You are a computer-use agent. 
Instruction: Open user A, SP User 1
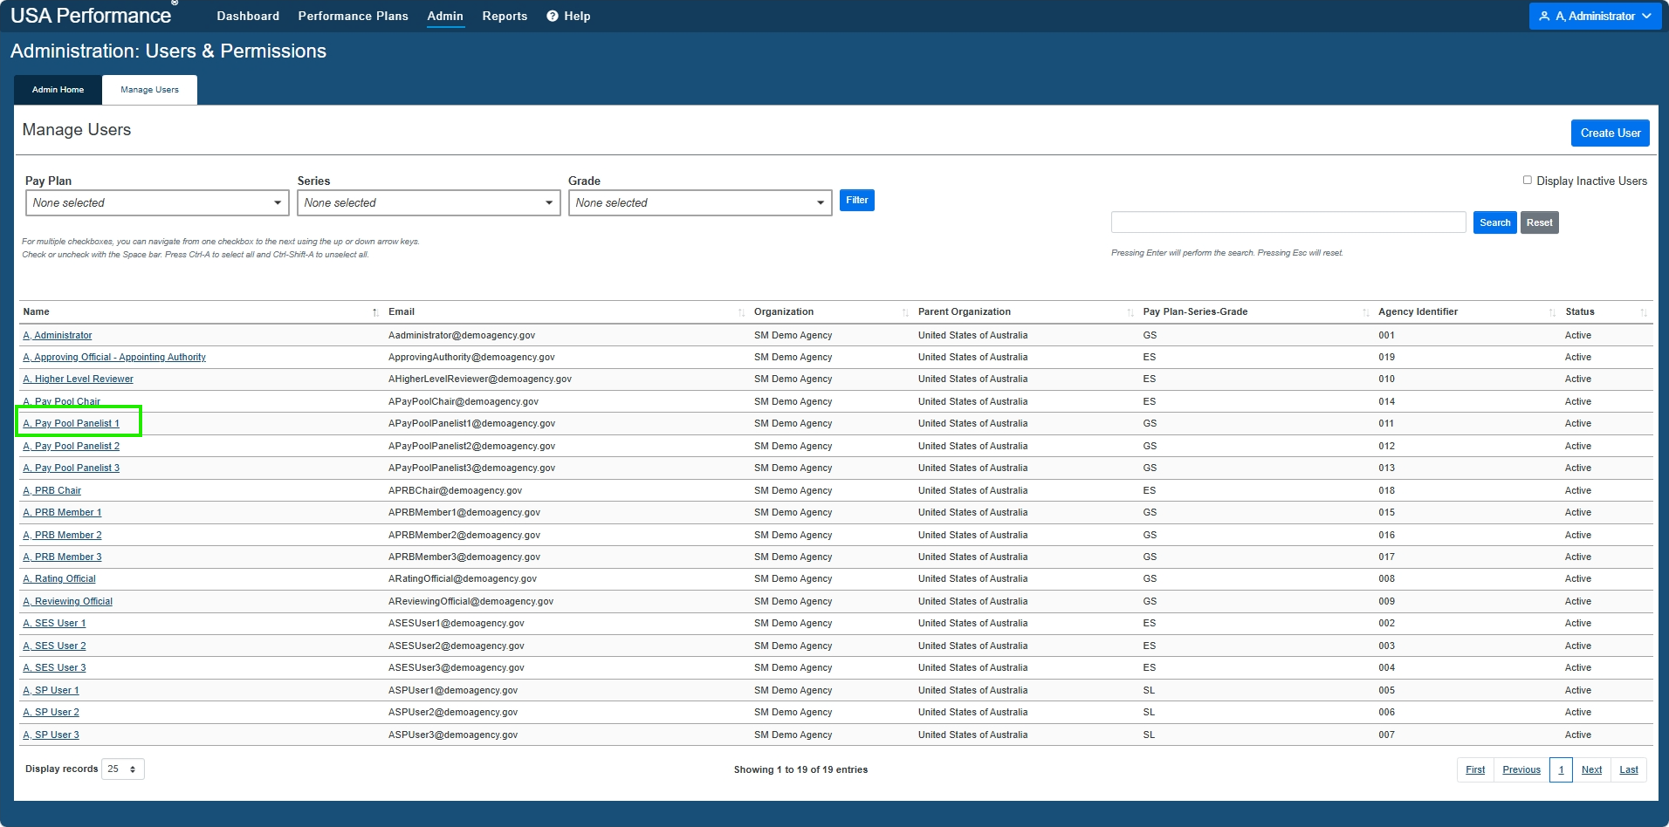[52, 690]
